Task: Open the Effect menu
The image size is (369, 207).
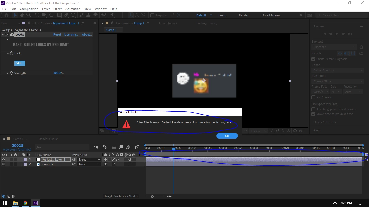Action: coord(58,9)
